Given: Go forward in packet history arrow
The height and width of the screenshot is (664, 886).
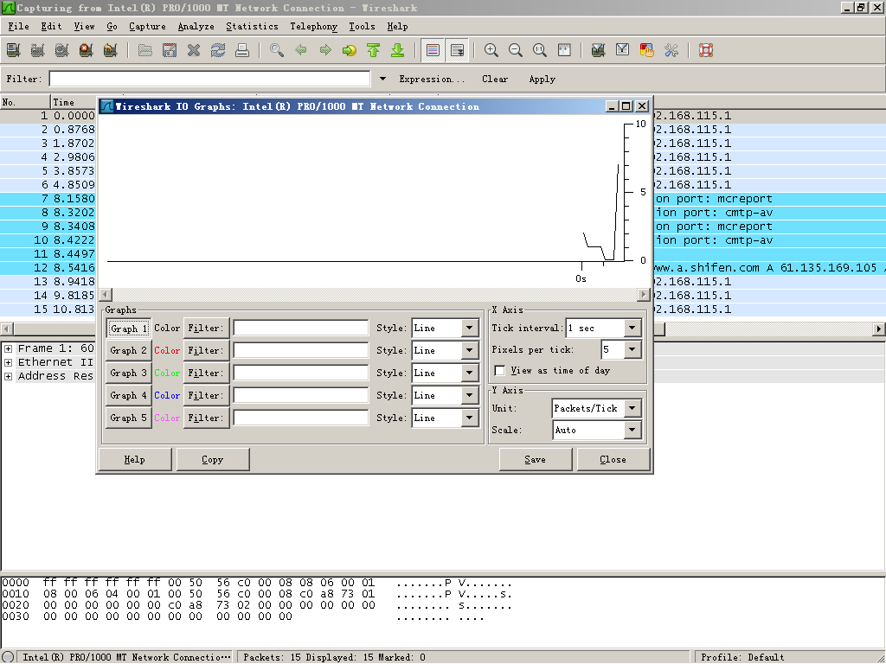Looking at the screenshot, I should pyautogui.click(x=325, y=50).
